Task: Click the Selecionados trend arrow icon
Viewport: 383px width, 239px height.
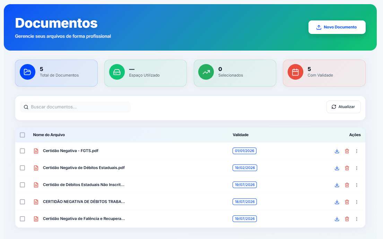Action: pyautogui.click(x=206, y=72)
